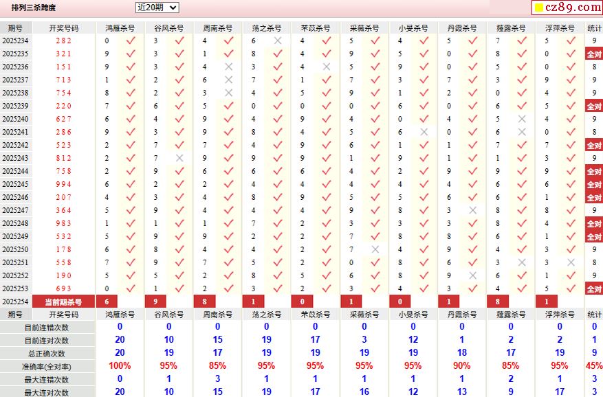Click the 全对 badge in row 2025235
The image size is (603, 397).
point(594,54)
